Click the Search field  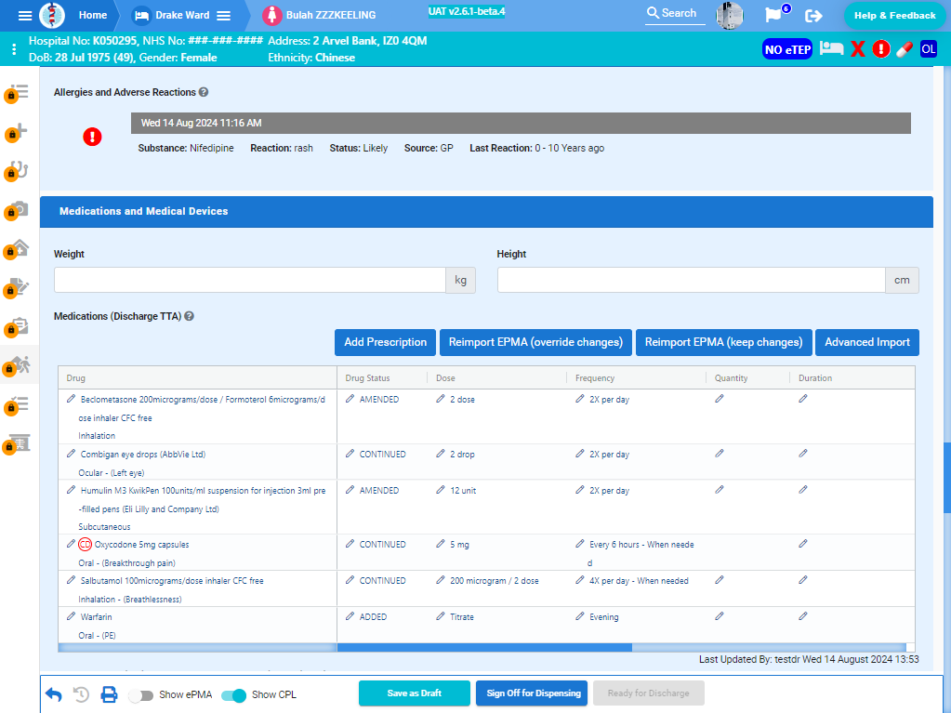click(675, 13)
